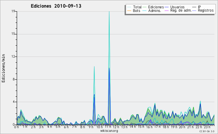Click the y-axis value 12

(x=13, y=56)
